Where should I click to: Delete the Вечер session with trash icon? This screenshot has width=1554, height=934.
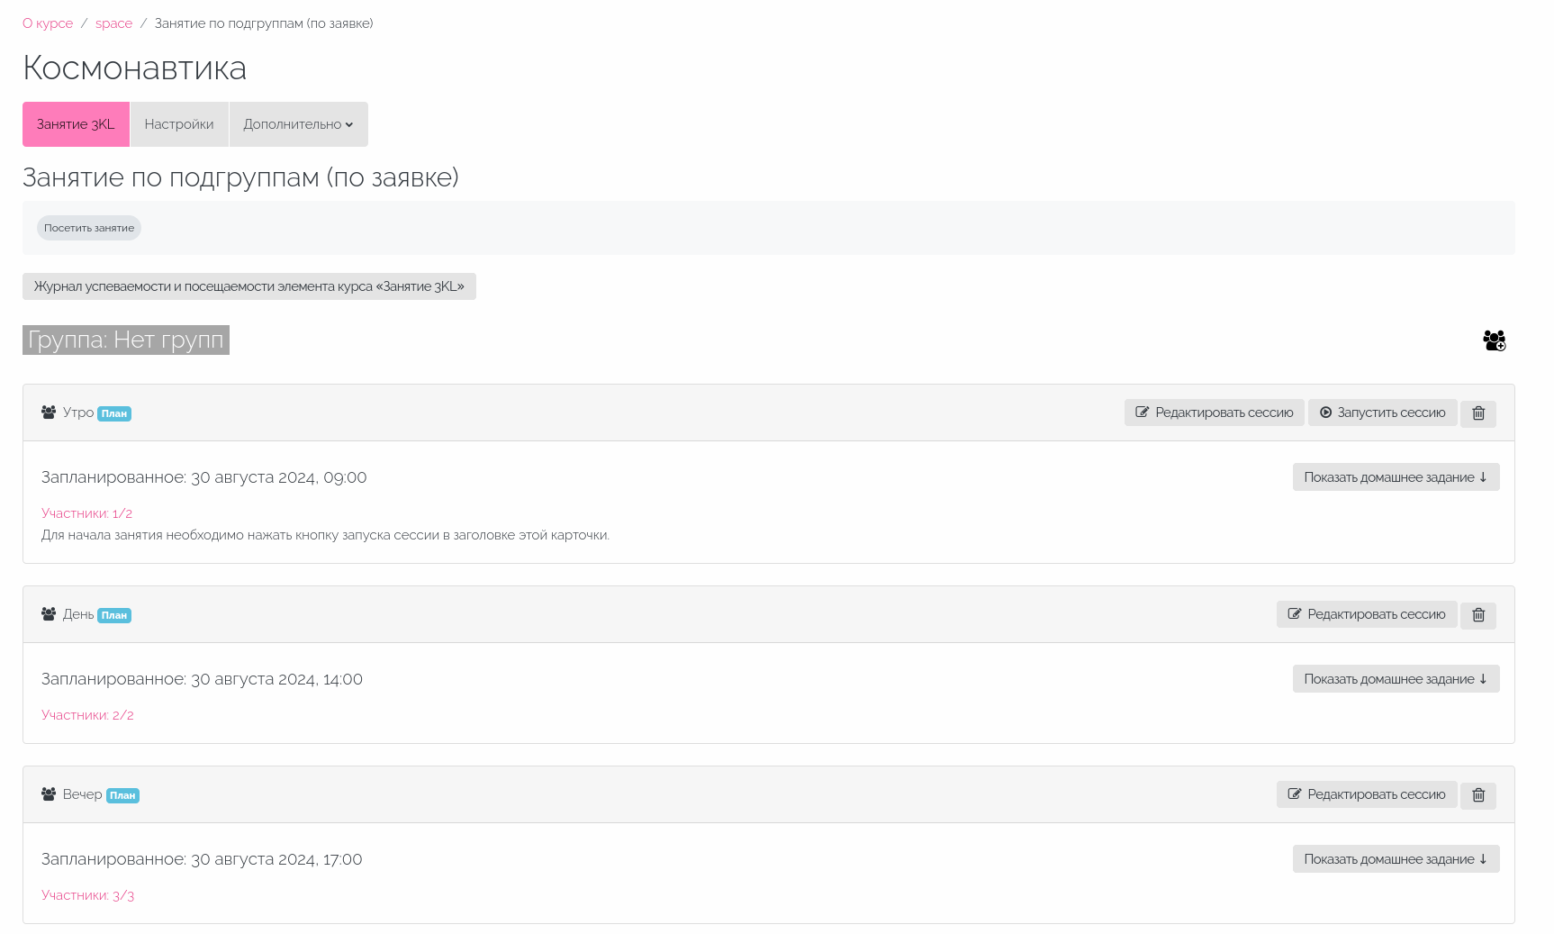click(1478, 795)
